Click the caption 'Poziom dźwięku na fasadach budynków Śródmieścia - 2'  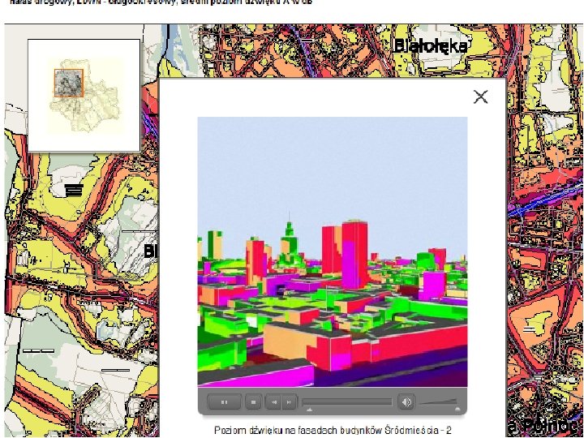[333, 431]
